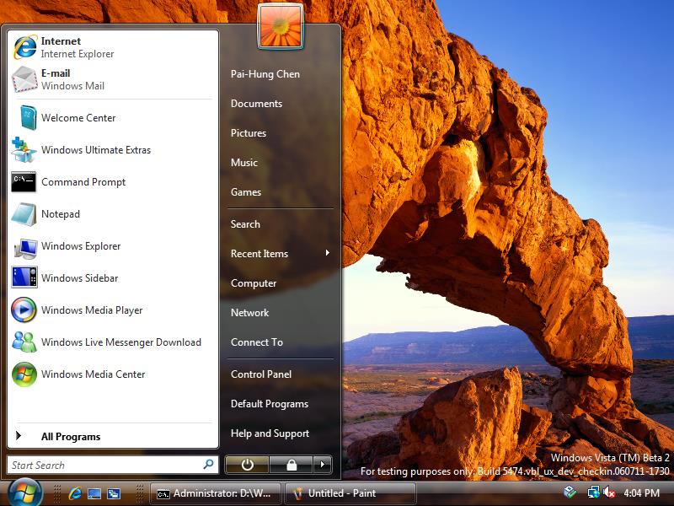
Task: Open Computer from the Start menu
Action: tap(254, 283)
